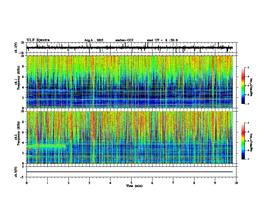Viewport: 266px width, 205px height.
Task: Click the ch.2 spectrogram image
Action: [130, 137]
